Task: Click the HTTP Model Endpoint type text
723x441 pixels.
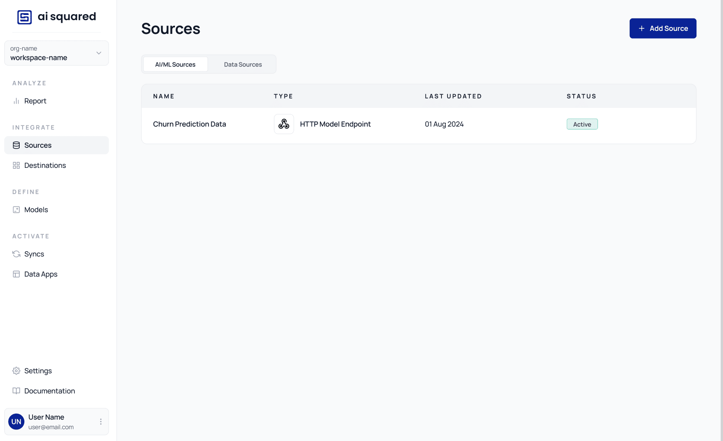Action: 335,124
